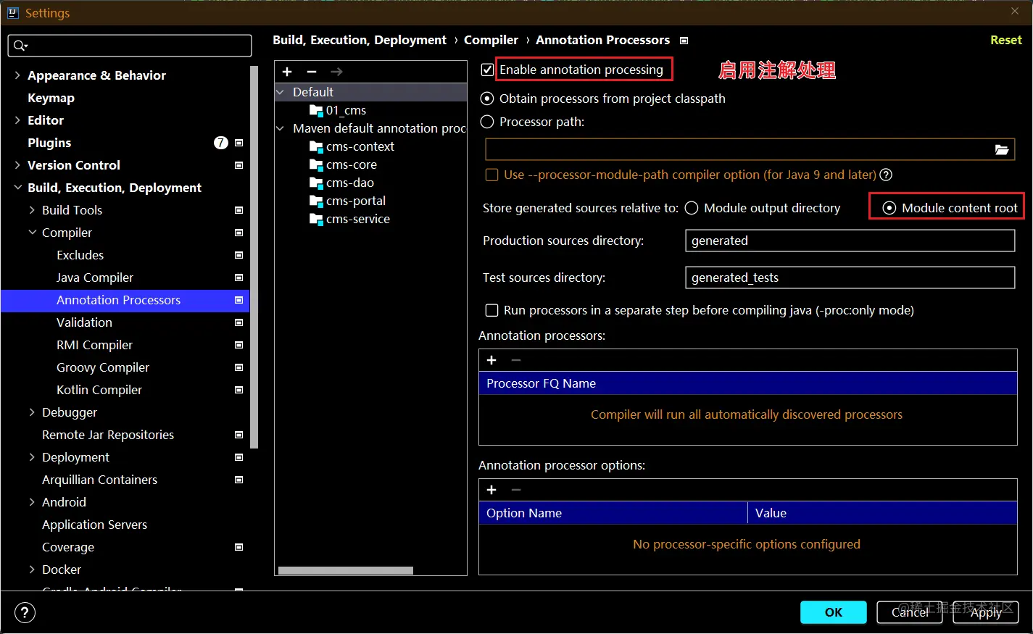Click project-level icon beside Kotlin Compiler
This screenshot has height=634, width=1033.
[x=239, y=390]
